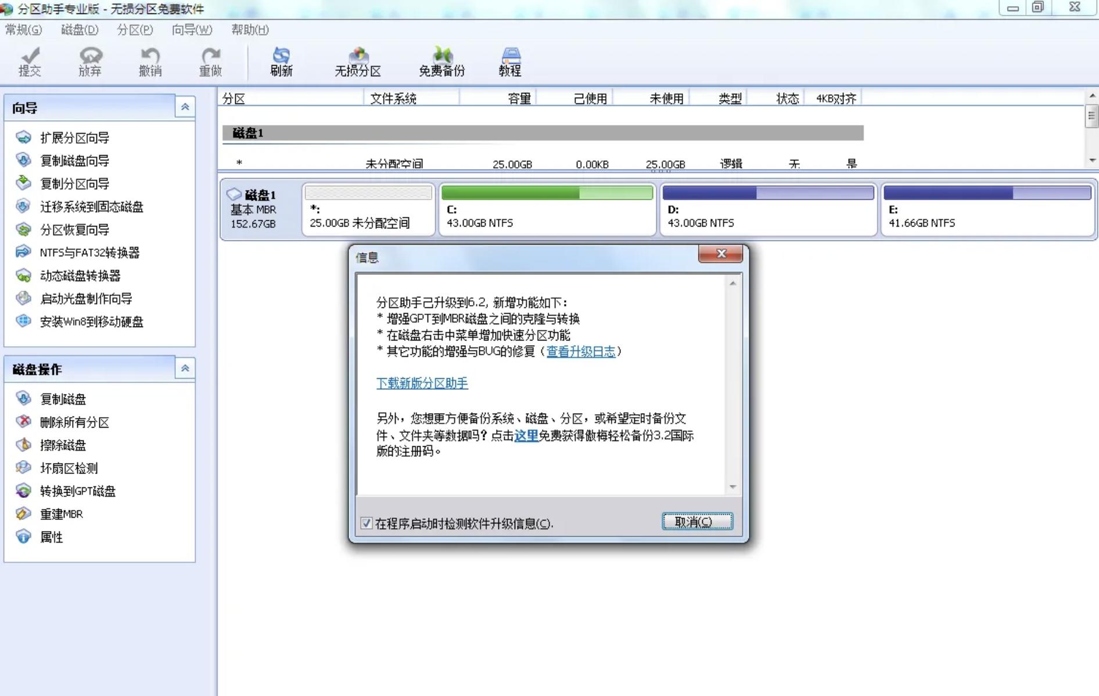Toggle 在程序启动时检测软件升级信息 checkbox
The height and width of the screenshot is (696, 1099).
366,523
